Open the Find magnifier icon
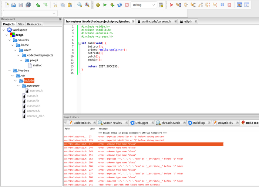259x187 pixels. [80, 5]
